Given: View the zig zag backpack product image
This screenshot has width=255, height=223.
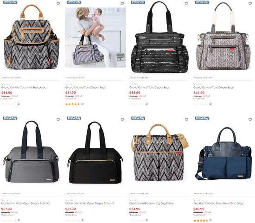Looking at the screenshot, I should pos(32,37).
